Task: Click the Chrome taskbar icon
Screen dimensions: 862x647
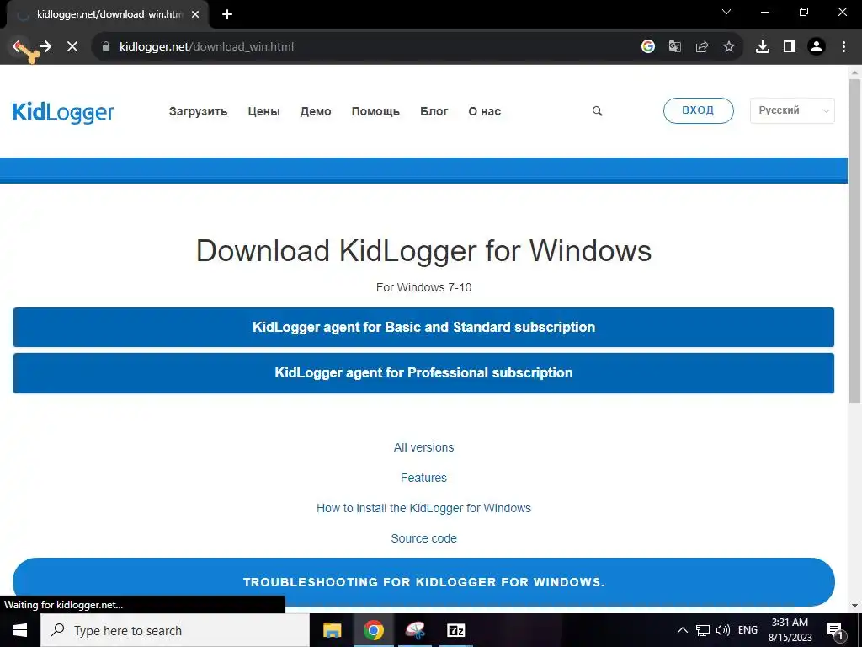Action: pyautogui.click(x=373, y=630)
